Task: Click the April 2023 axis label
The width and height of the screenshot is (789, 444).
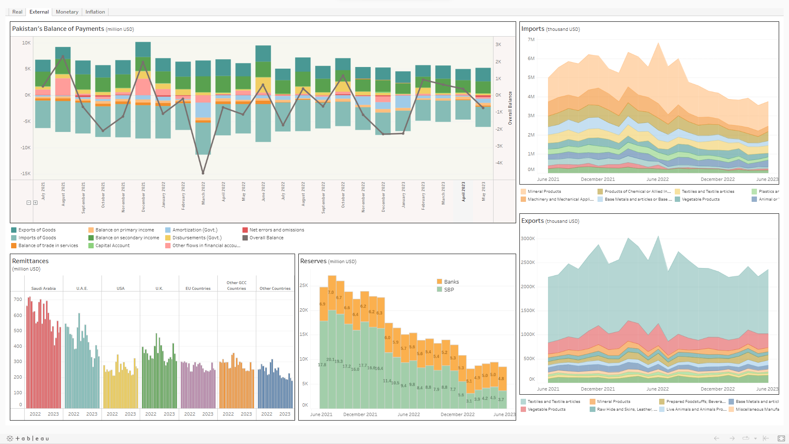Action: pos(464,192)
